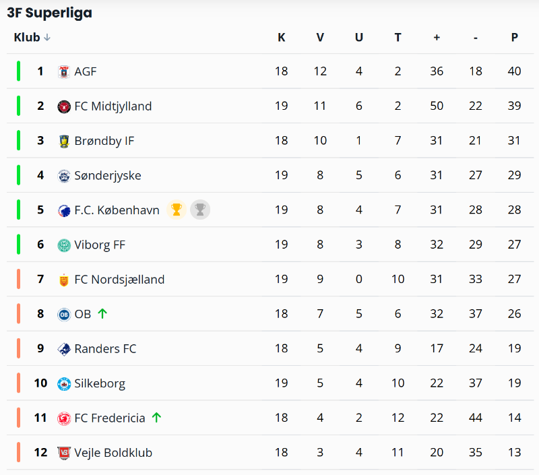Viewport: 539px width, 475px height.
Task: Open the Randers FC team link
Action: pos(105,348)
